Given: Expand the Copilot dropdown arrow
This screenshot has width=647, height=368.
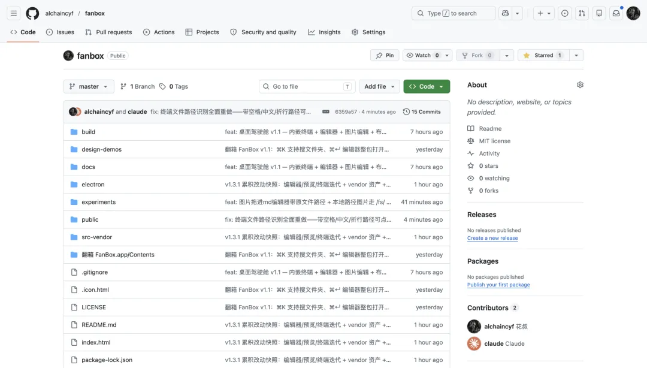Looking at the screenshot, I should pos(518,13).
